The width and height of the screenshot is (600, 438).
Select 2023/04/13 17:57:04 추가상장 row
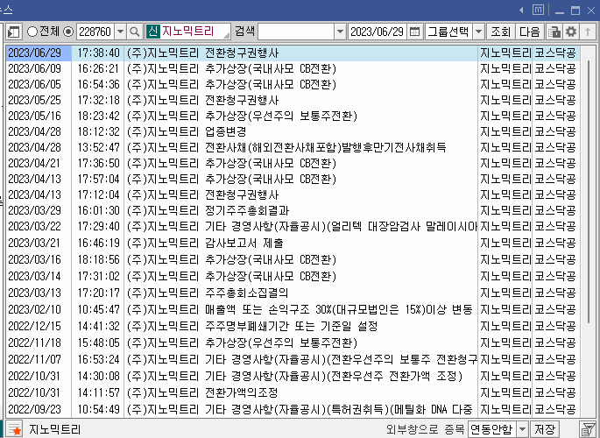coord(293,179)
